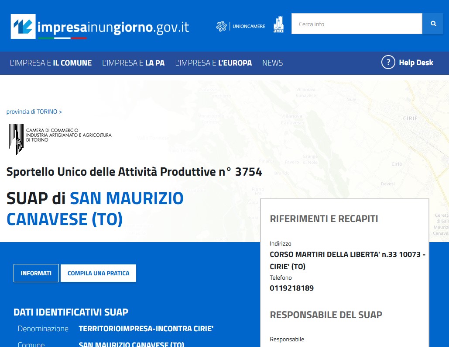Click the CORSO MARTIRI DELLA LIBERTA' address
This screenshot has width=449, height=347.
pyautogui.click(x=347, y=254)
